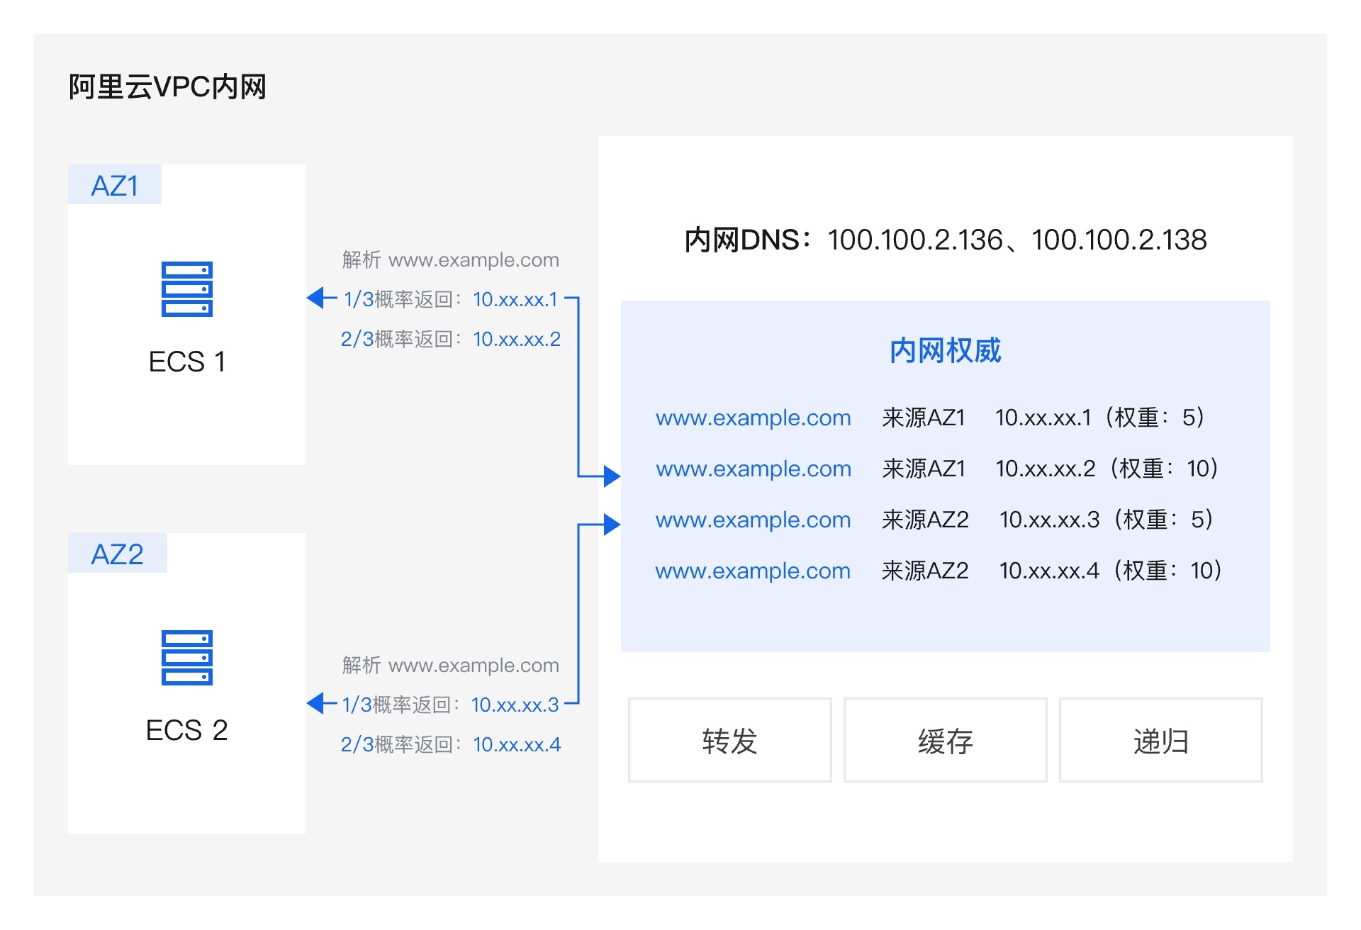
Task: Select the AZ1 zone label
Action: [115, 186]
